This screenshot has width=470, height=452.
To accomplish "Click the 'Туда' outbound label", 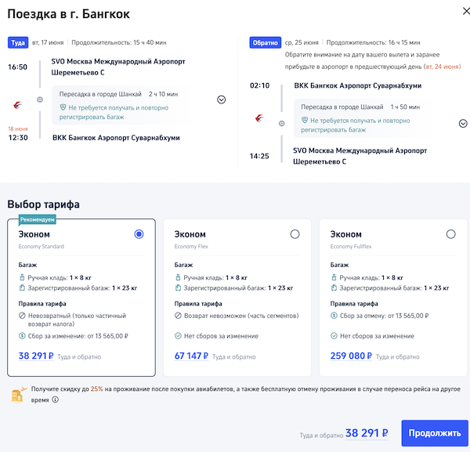I will click(x=17, y=43).
